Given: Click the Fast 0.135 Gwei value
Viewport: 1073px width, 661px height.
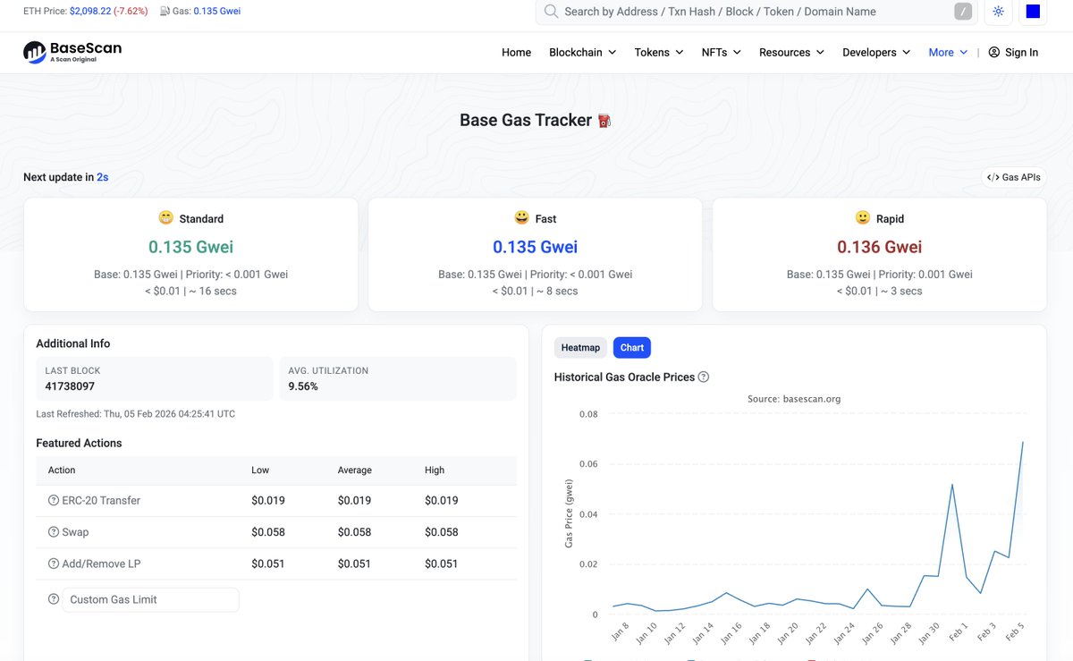Looking at the screenshot, I should tap(535, 247).
